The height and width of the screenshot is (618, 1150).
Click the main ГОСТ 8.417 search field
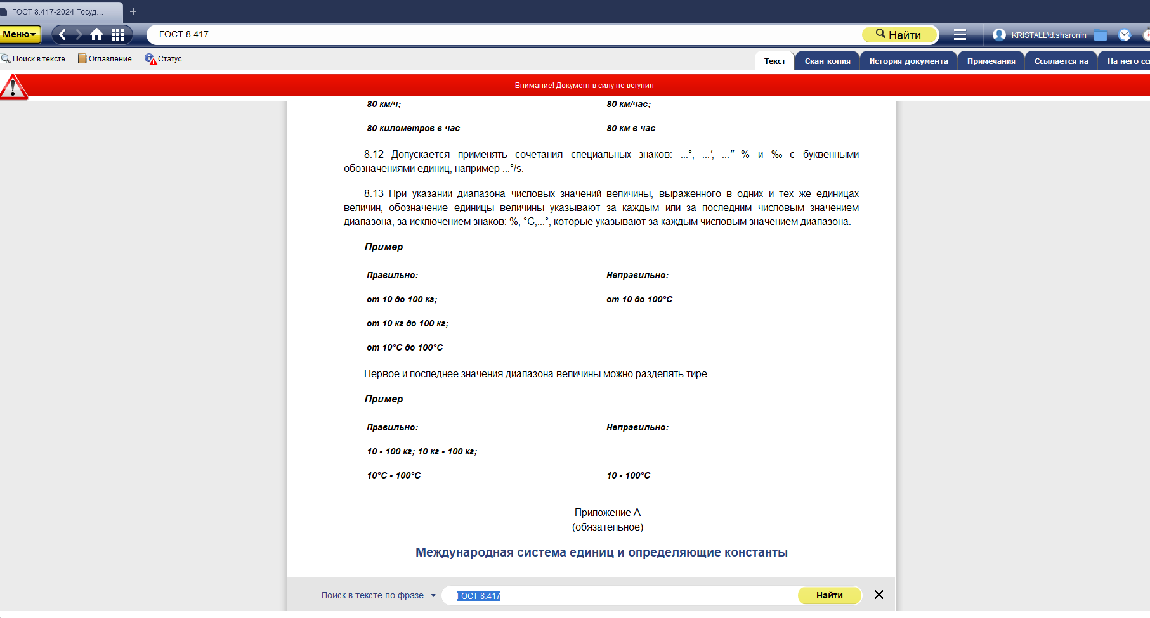tap(501, 34)
